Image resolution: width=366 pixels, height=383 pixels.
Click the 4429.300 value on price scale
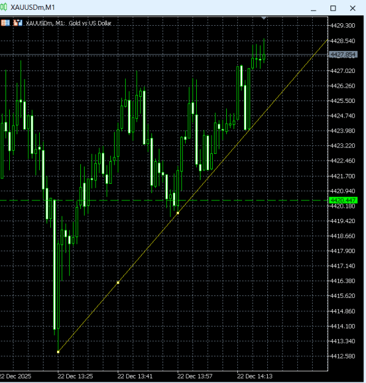(x=342, y=25)
